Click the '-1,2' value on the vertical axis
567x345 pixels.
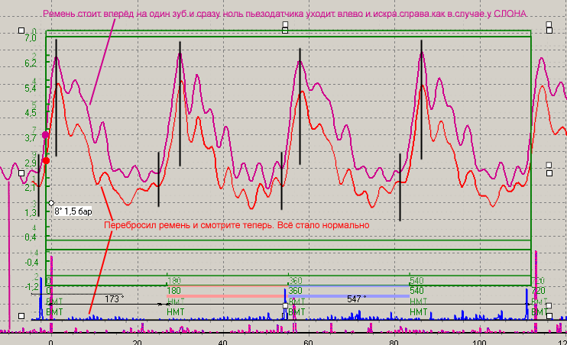(x=32, y=287)
